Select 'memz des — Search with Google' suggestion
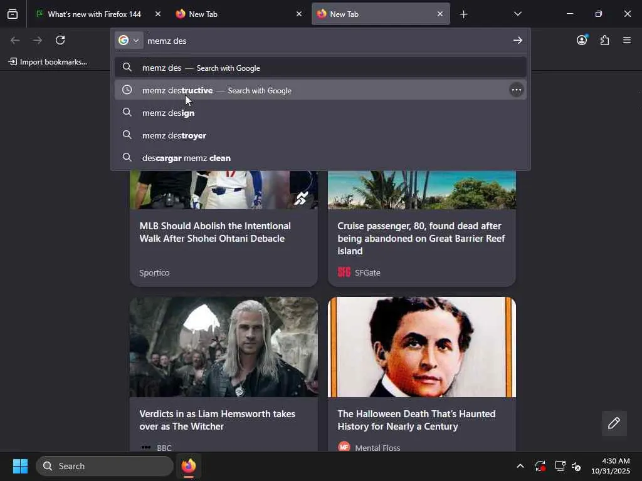642x481 pixels. coord(320,68)
